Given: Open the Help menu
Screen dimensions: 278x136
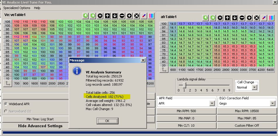Looking at the screenshot, I should tap(37, 8).
